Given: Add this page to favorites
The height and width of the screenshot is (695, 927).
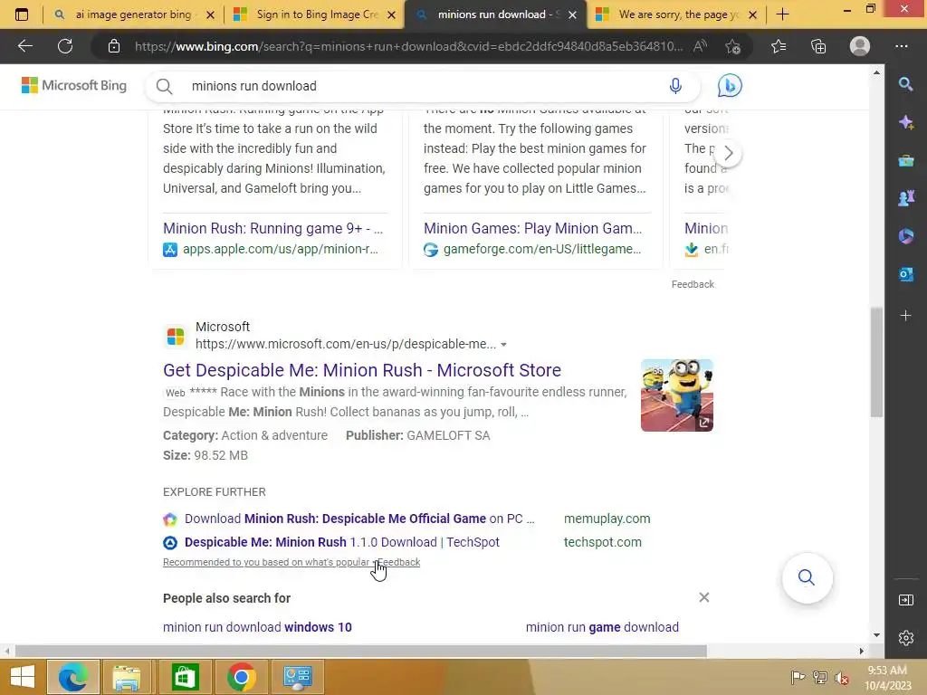Looking at the screenshot, I should 733,46.
